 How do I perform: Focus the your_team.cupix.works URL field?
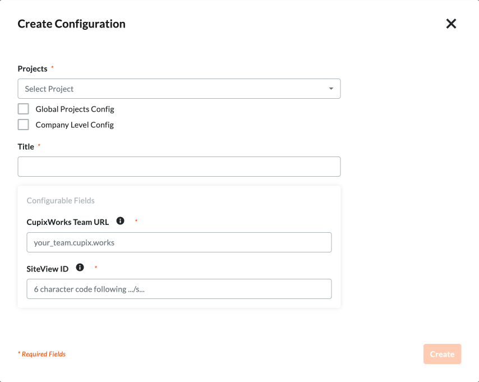[x=179, y=242]
